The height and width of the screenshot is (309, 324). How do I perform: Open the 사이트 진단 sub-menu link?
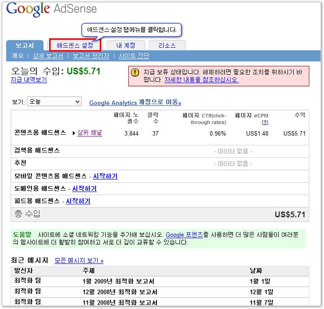click(134, 56)
